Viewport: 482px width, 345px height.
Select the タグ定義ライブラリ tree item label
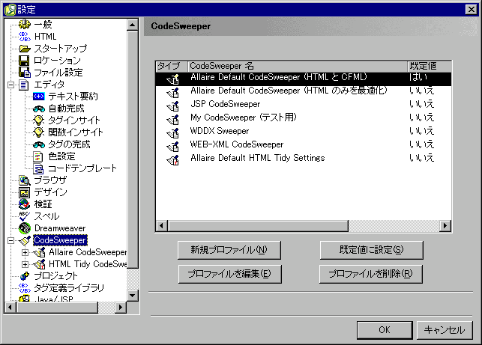(x=69, y=288)
